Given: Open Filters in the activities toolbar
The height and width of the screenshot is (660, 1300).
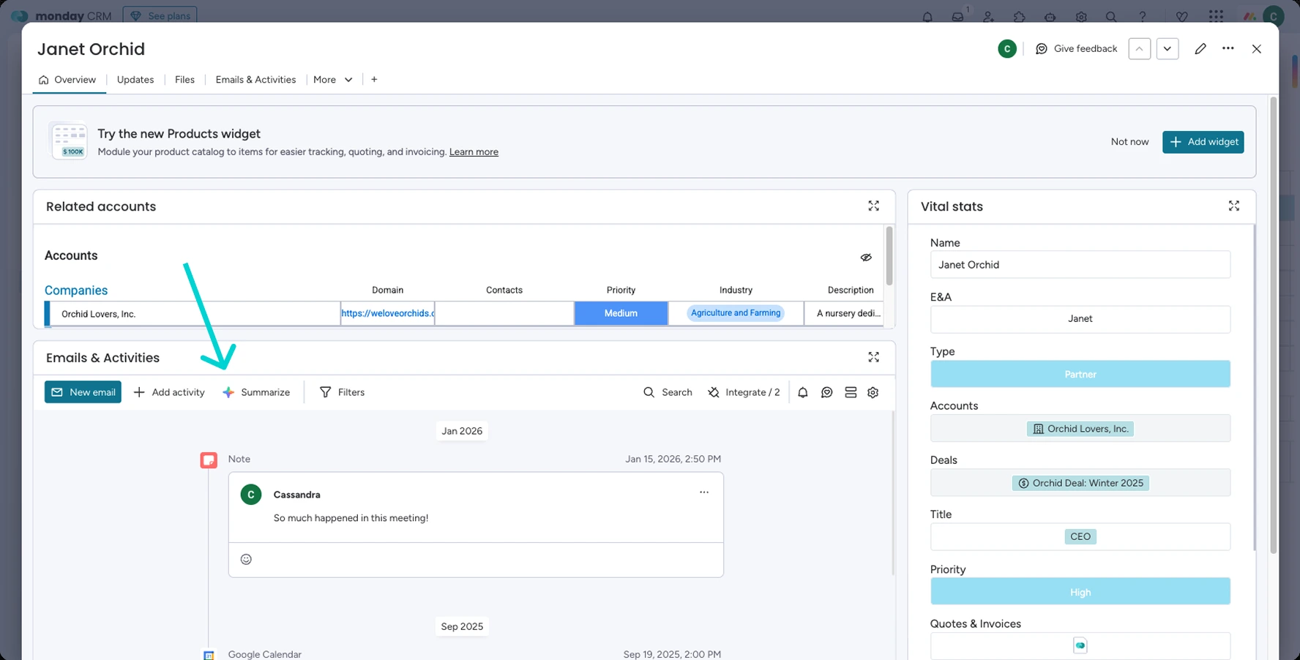Looking at the screenshot, I should (x=342, y=392).
